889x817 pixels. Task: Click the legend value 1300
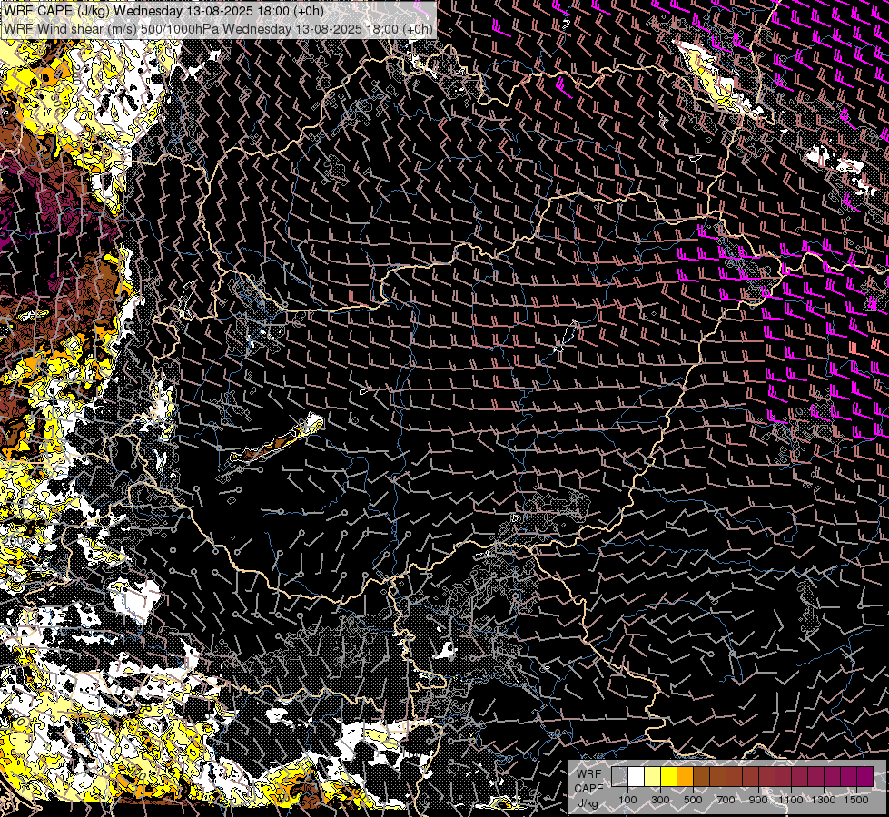click(824, 800)
